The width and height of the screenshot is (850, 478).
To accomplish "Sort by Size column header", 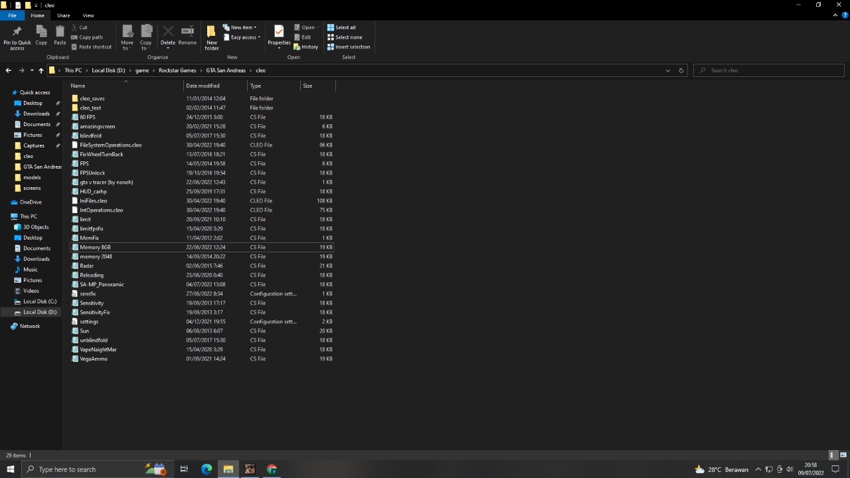I will (307, 86).
